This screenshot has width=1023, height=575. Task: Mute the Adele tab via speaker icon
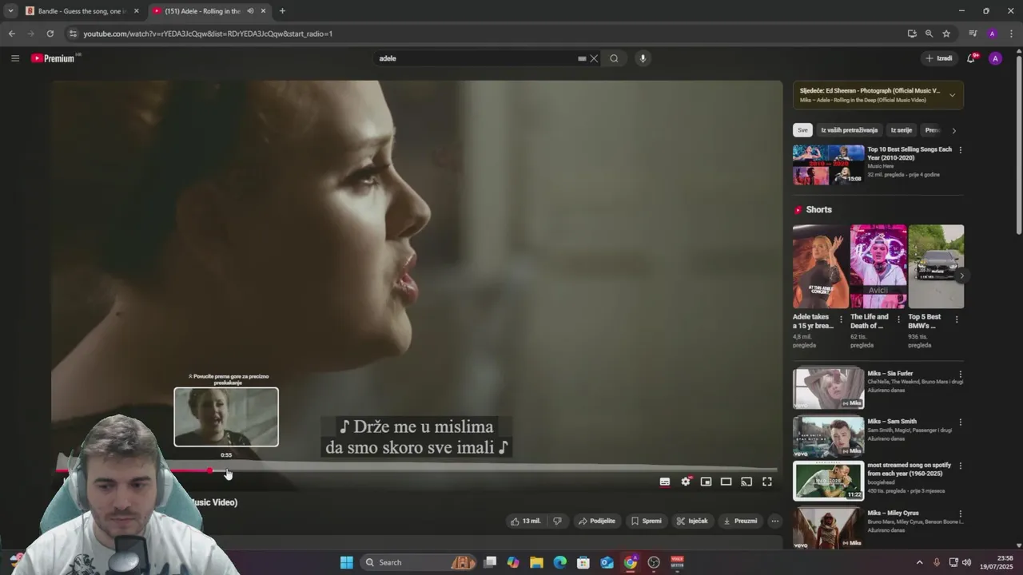click(x=250, y=11)
